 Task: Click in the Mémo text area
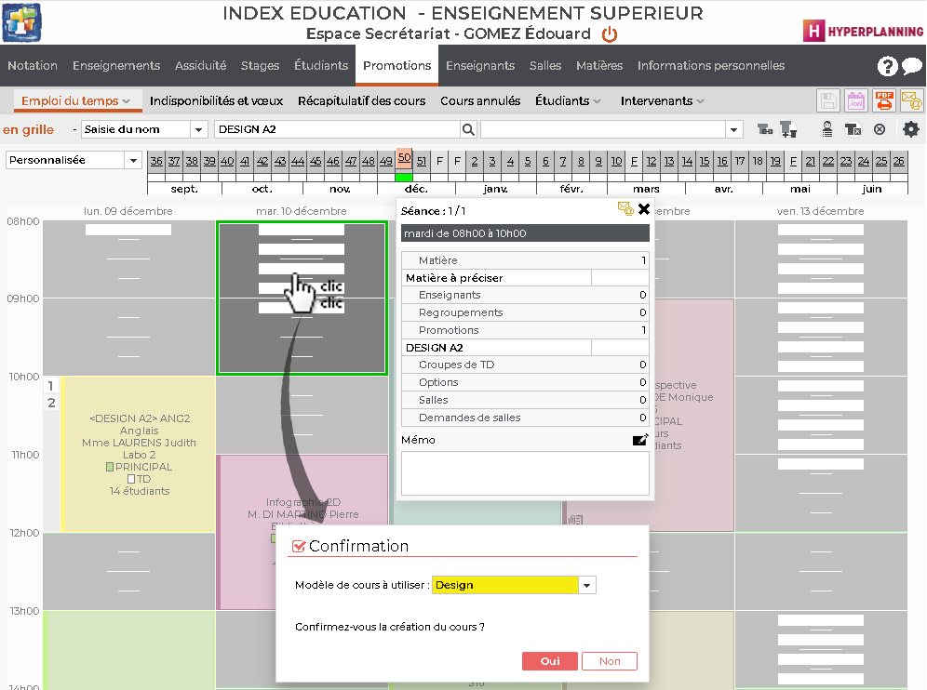525,473
